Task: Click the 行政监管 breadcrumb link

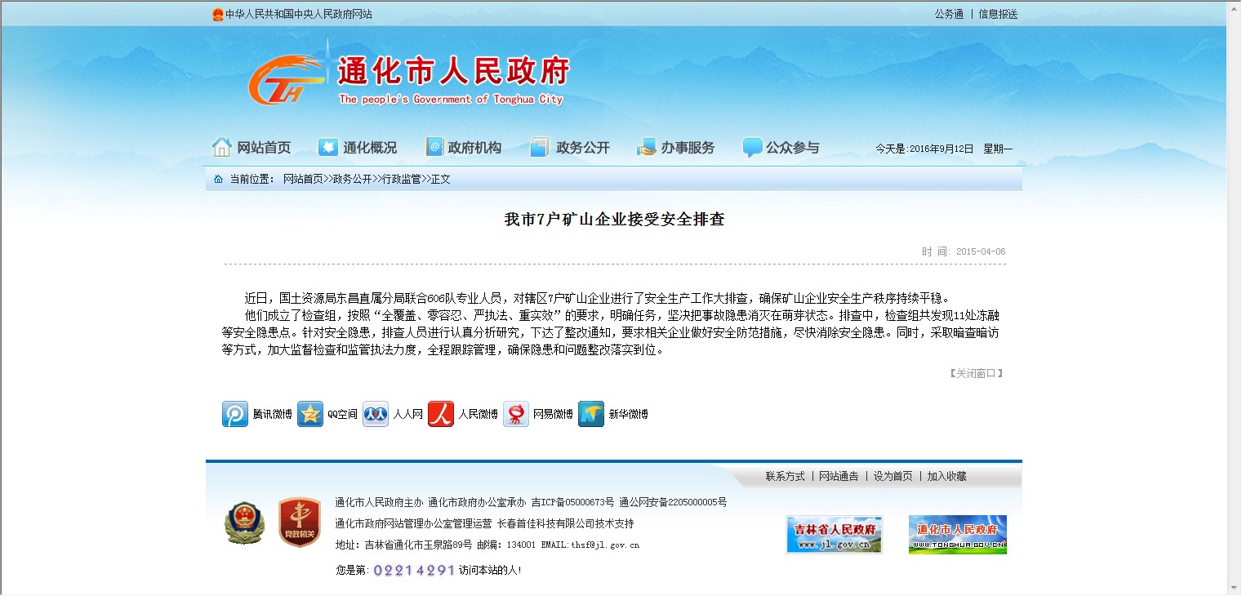Action: (402, 179)
